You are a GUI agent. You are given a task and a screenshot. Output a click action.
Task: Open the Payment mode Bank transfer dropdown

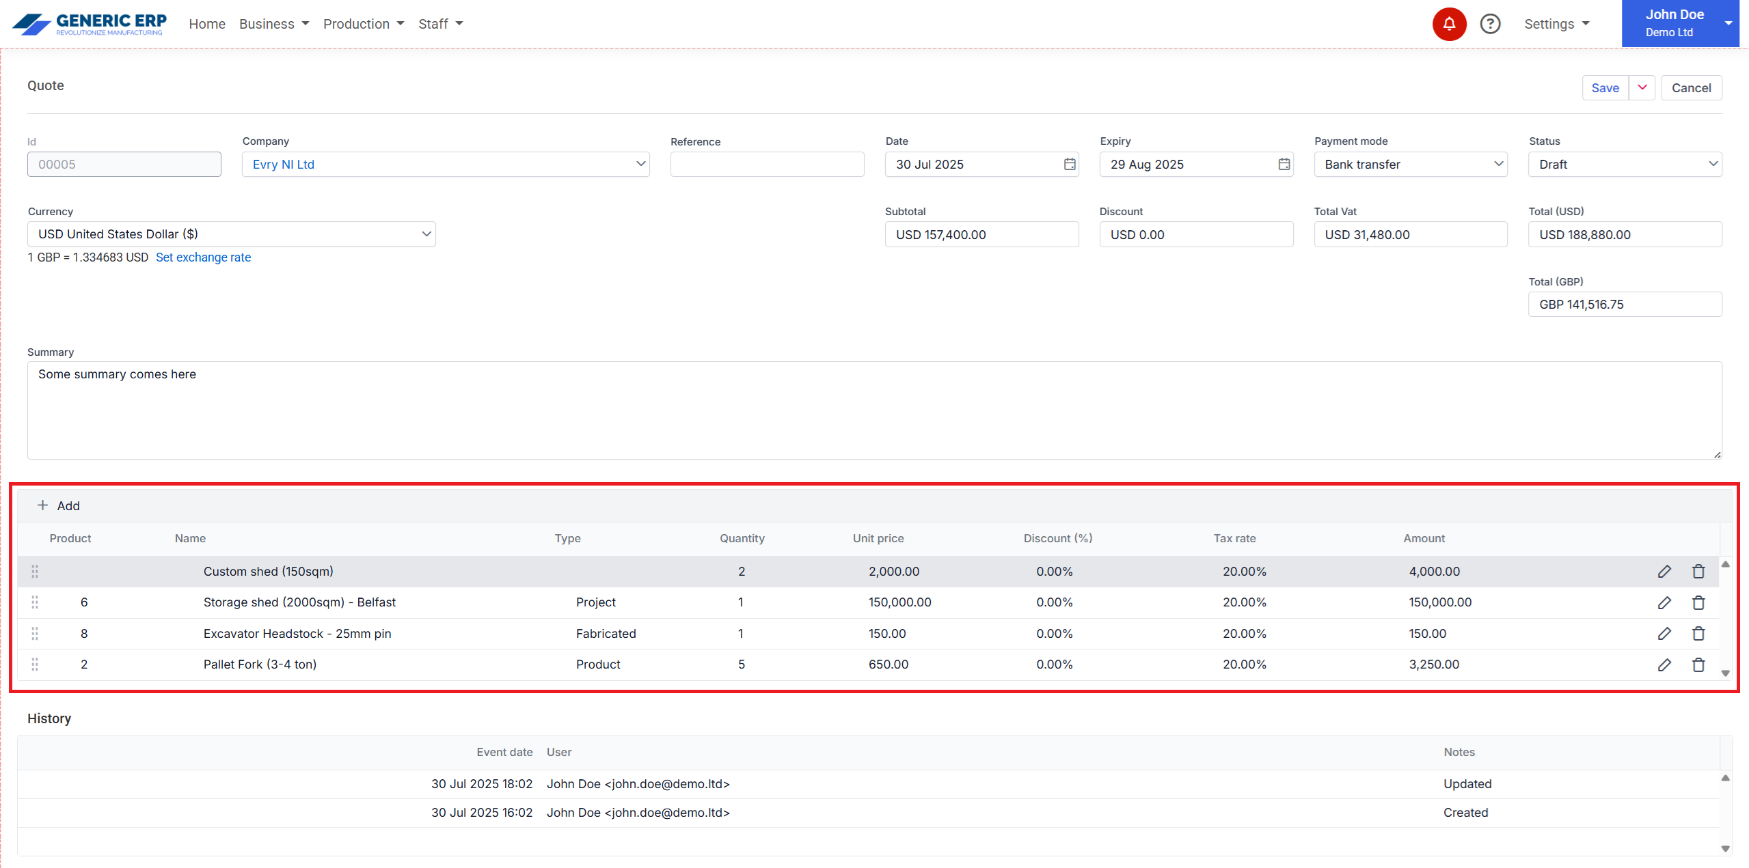click(x=1410, y=165)
